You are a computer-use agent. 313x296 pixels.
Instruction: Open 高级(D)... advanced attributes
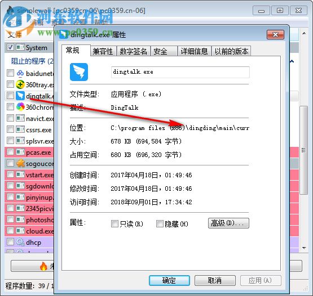click(x=228, y=223)
